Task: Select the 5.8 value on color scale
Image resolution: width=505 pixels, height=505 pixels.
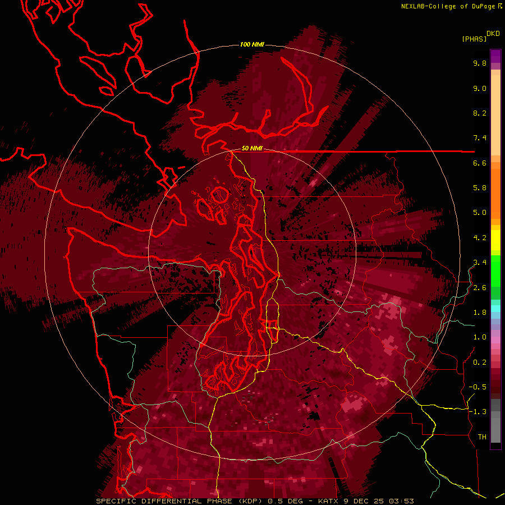Action: (480, 188)
